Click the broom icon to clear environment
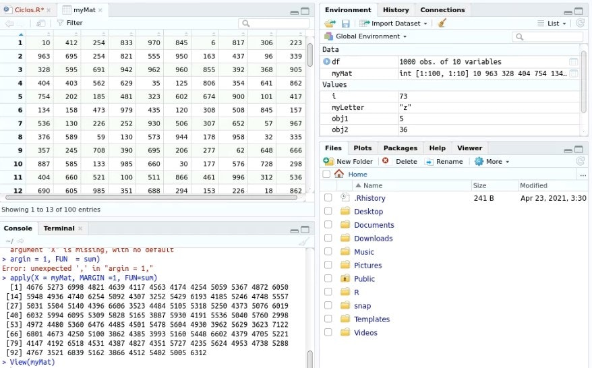The height and width of the screenshot is (368, 592). tap(442, 23)
